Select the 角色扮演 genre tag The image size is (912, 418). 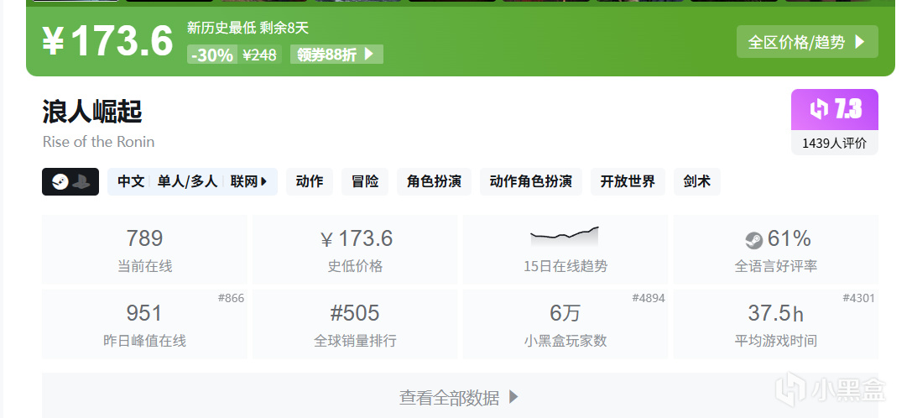435,181
